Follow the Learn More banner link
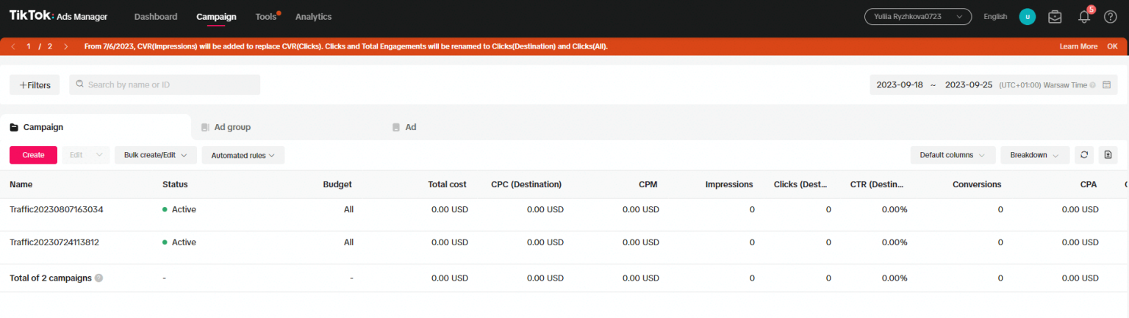The width and height of the screenshot is (1129, 318). (1078, 46)
